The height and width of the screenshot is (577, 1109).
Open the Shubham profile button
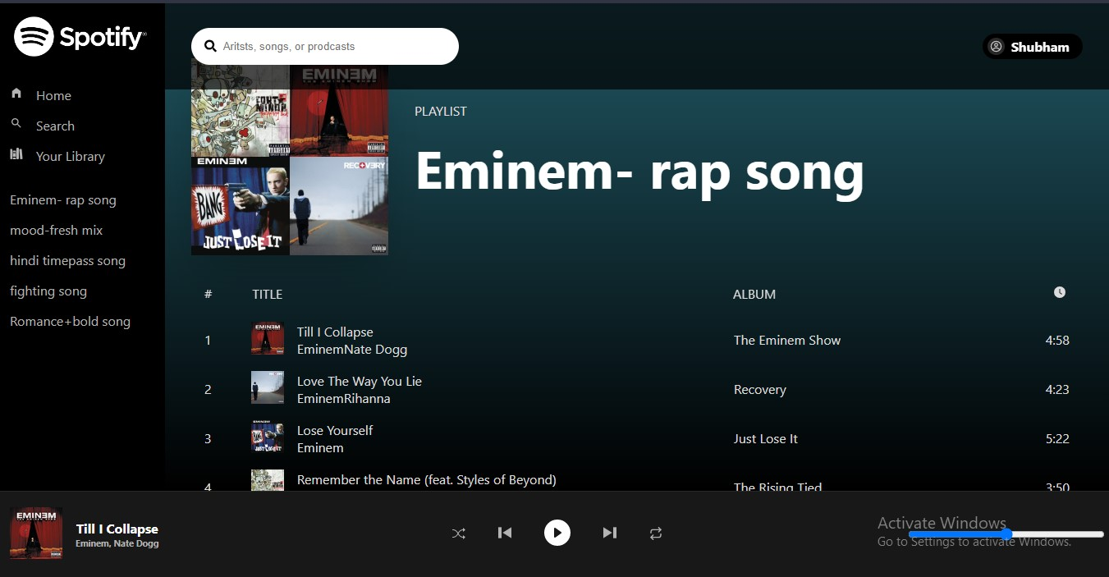tap(1032, 47)
